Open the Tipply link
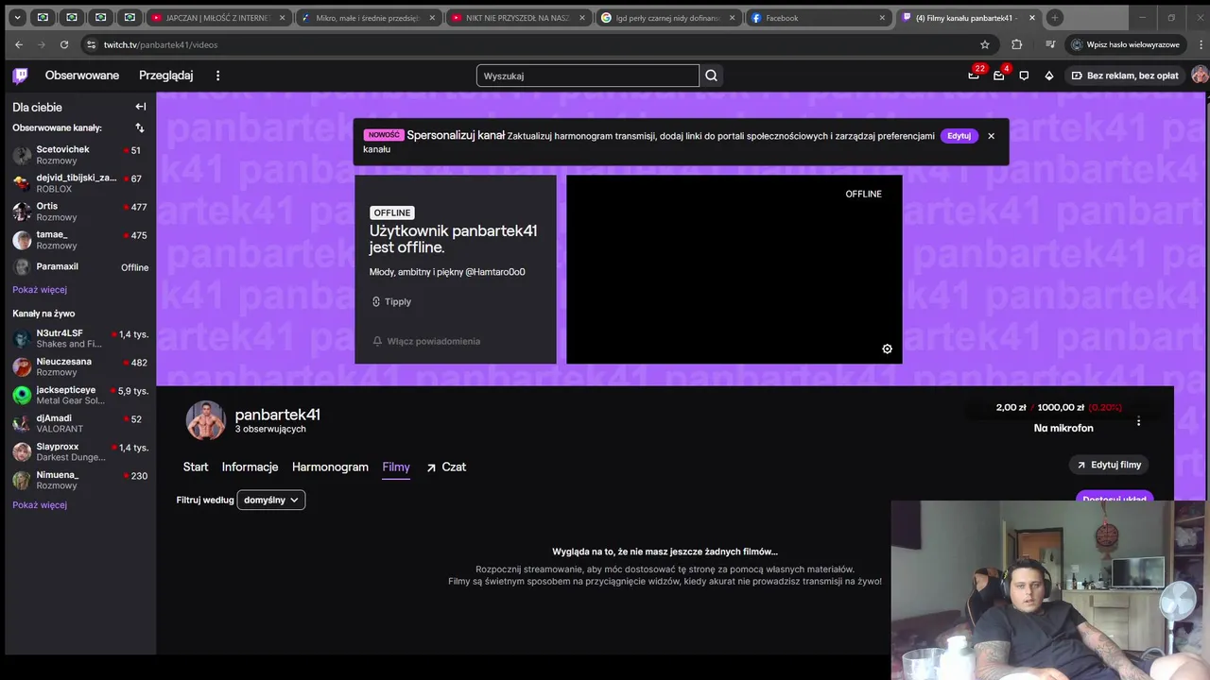Image resolution: width=1210 pixels, height=680 pixels. tap(391, 302)
